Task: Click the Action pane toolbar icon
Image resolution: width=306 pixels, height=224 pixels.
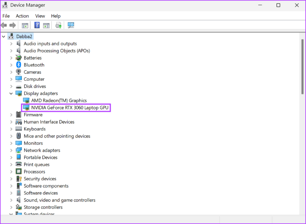Action: coord(47,25)
